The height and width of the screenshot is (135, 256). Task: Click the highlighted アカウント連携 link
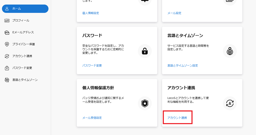coord(177,118)
